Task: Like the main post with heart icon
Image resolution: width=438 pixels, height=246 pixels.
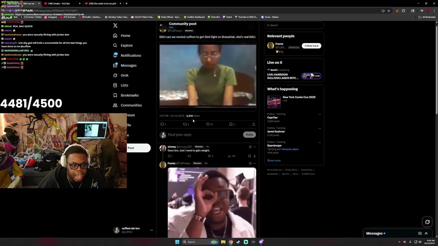Action: coord(208,124)
